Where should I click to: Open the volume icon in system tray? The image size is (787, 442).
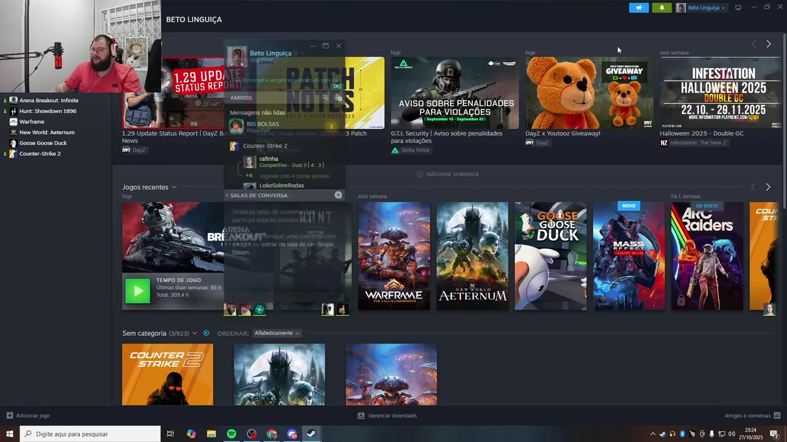click(x=731, y=434)
